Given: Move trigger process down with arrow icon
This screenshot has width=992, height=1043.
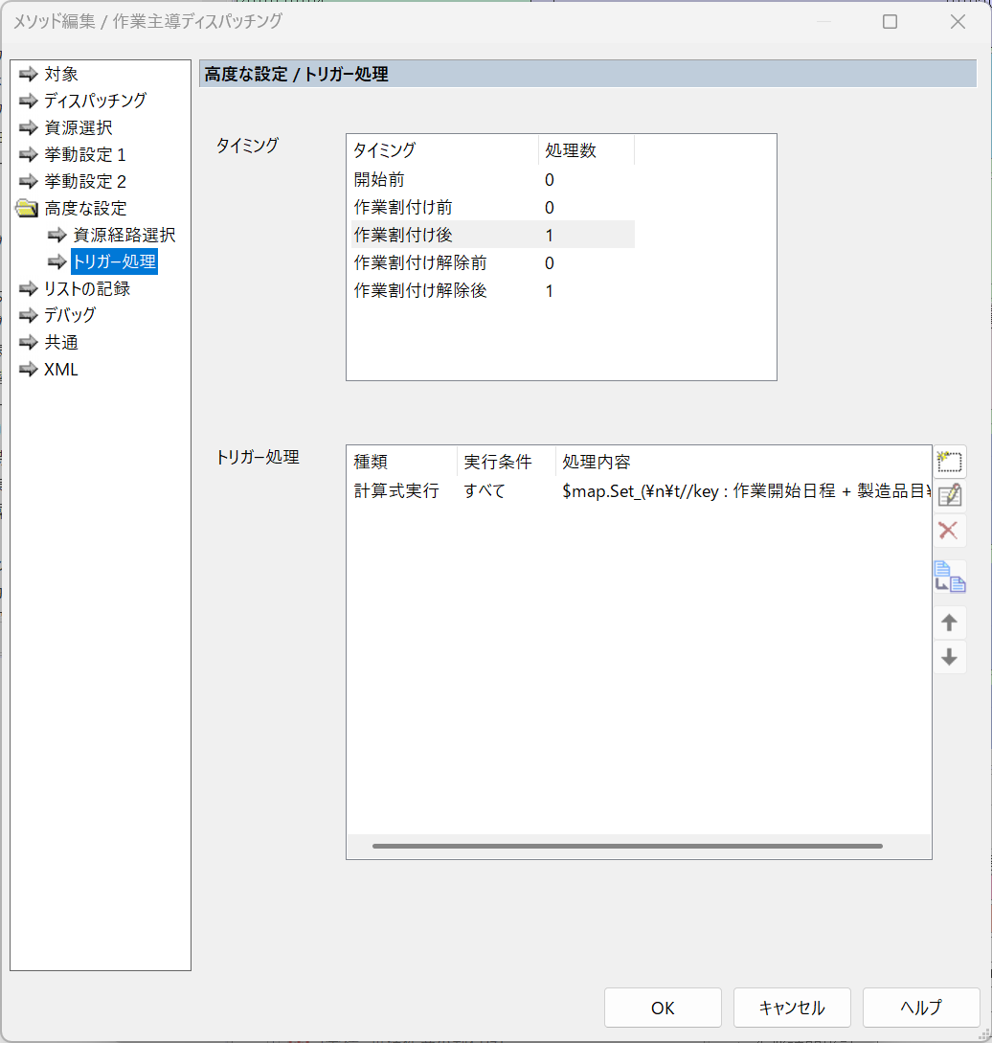Looking at the screenshot, I should tap(949, 657).
